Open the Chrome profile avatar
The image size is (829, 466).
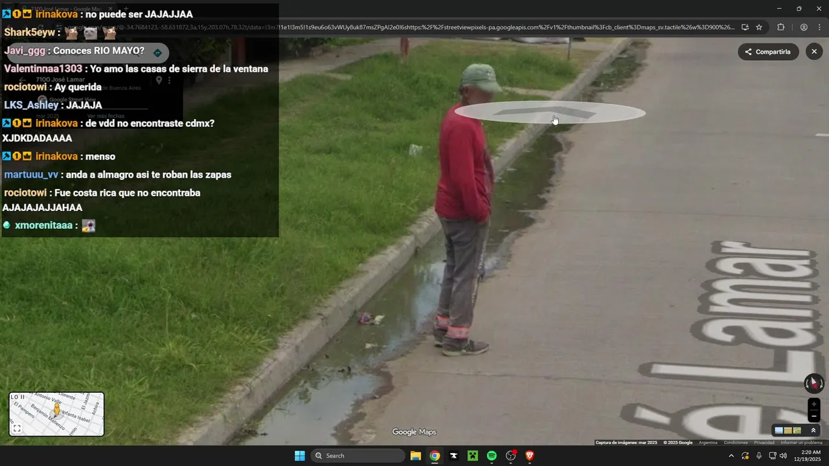point(804,27)
